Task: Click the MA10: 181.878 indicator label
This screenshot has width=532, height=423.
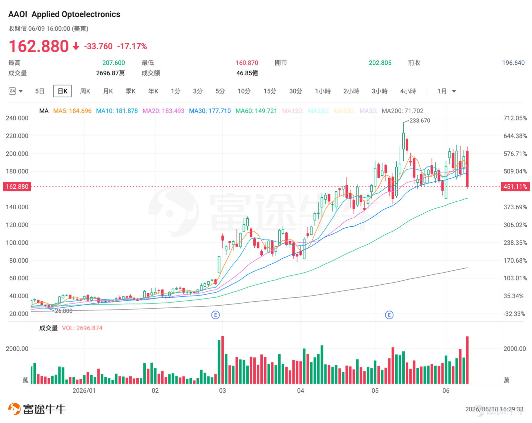Action: 117,111
